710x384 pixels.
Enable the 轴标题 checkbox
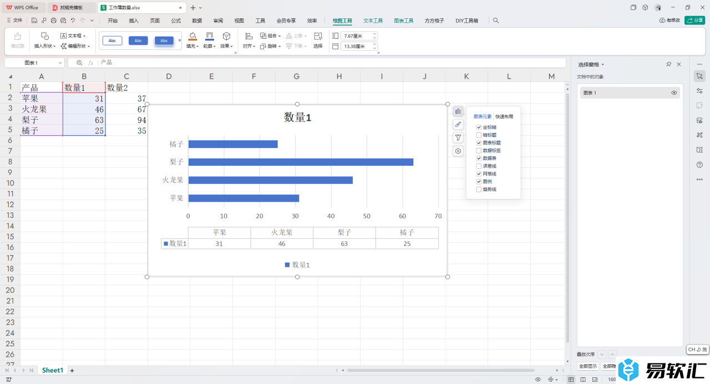(479, 135)
